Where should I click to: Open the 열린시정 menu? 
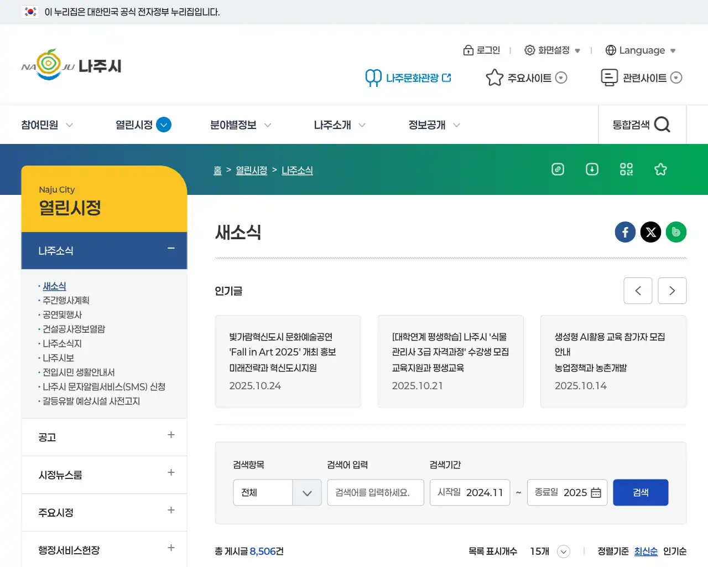click(x=134, y=125)
